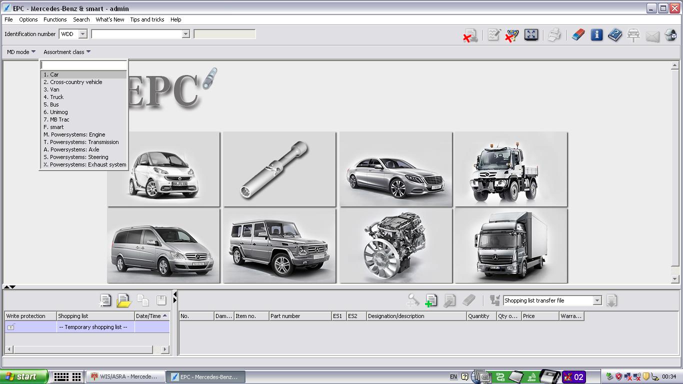The height and width of the screenshot is (384, 683).
Task: Open the WDD identification prefix dropdown
Action: (83, 34)
